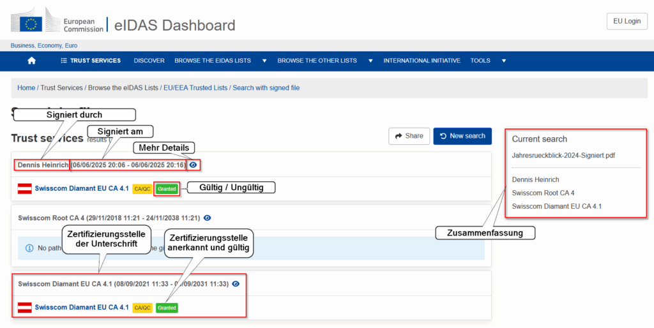Follow the Business, Economy, Euro link
The height and width of the screenshot is (328, 654).
coord(44,45)
